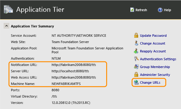The height and width of the screenshot is (109, 181).
Task: Select the Reapply Account link
Action: click(153, 51)
